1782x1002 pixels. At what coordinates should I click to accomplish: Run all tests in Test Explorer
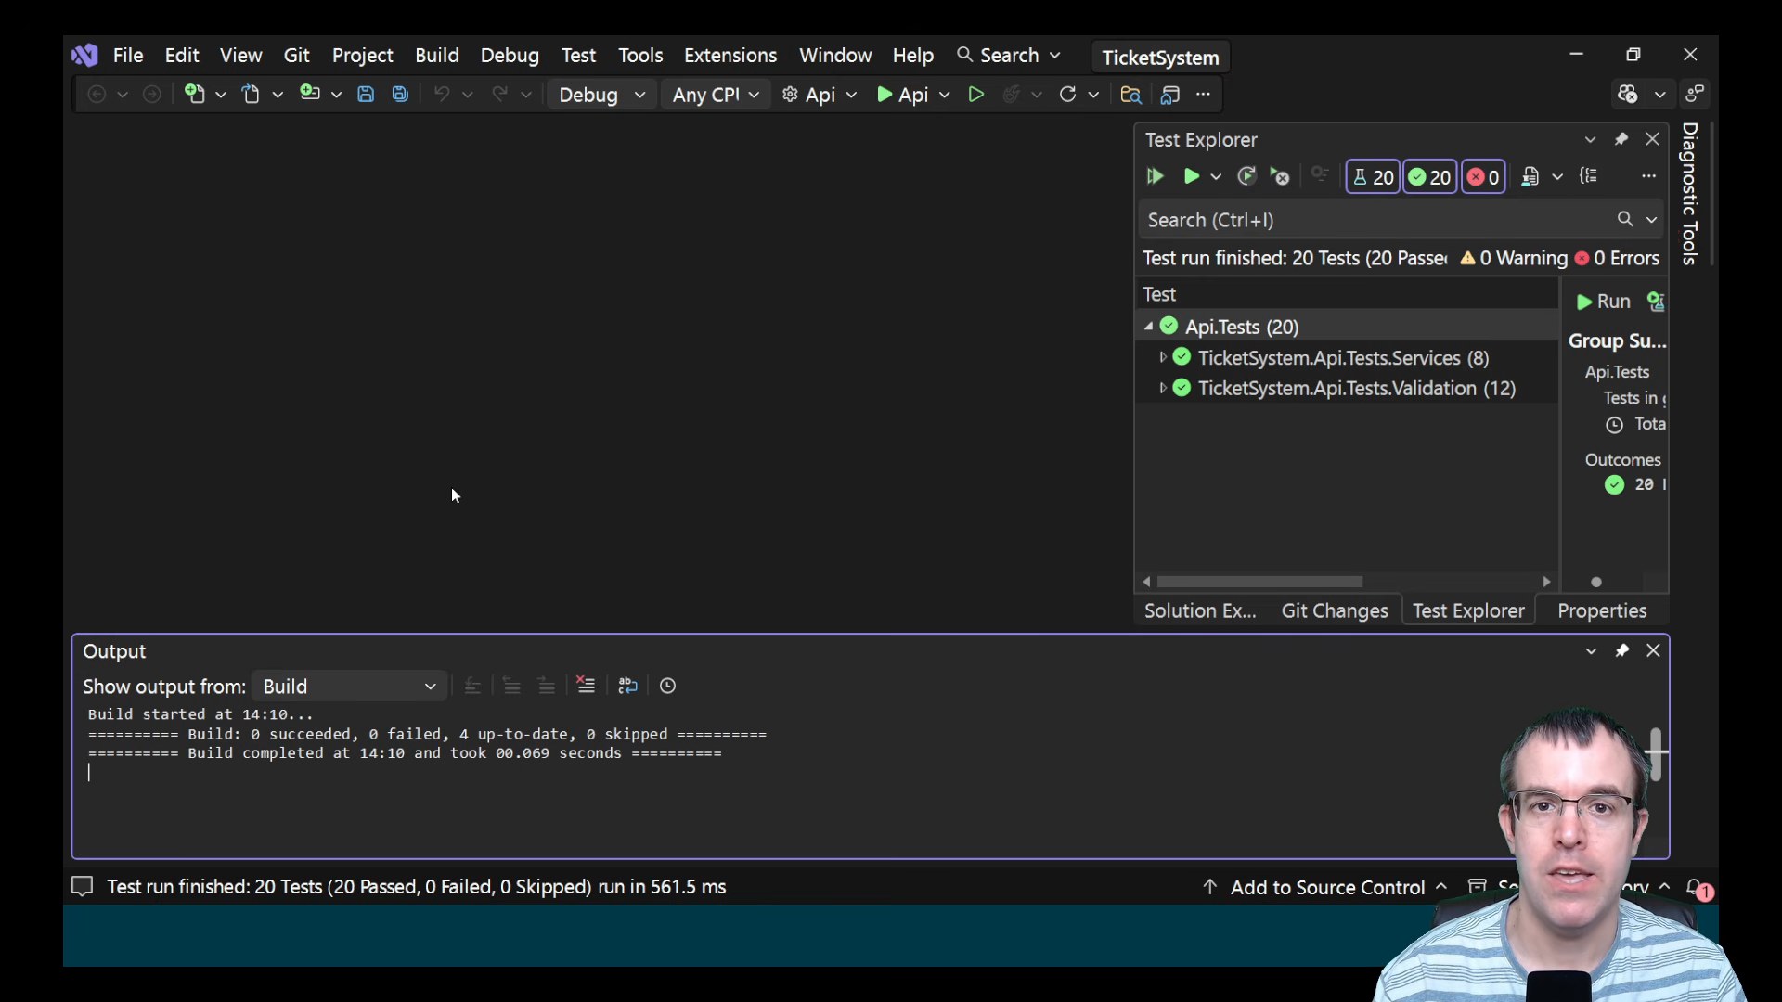pyautogui.click(x=1155, y=176)
